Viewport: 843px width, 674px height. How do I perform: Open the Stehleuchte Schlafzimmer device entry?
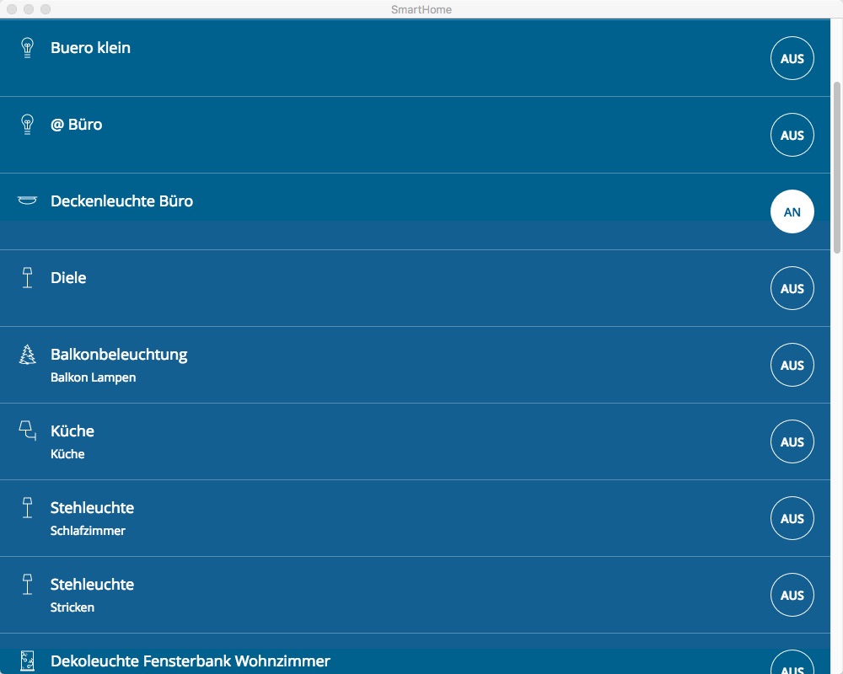tap(92, 508)
